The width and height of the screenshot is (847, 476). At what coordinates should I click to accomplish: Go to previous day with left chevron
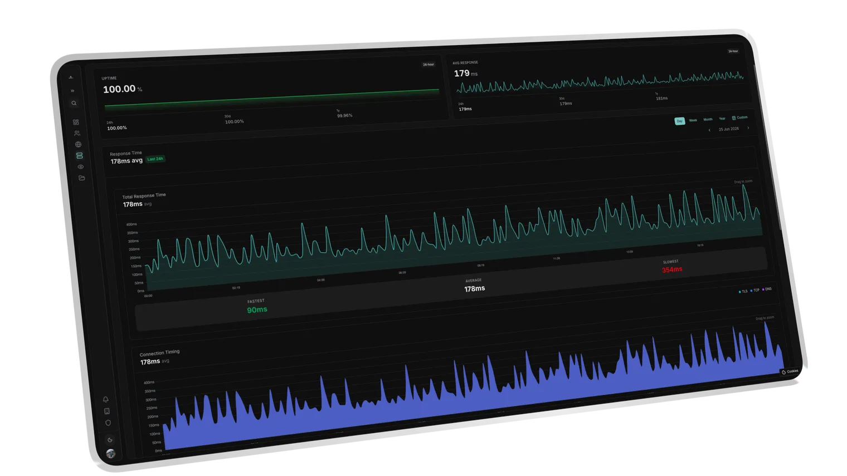click(x=709, y=130)
